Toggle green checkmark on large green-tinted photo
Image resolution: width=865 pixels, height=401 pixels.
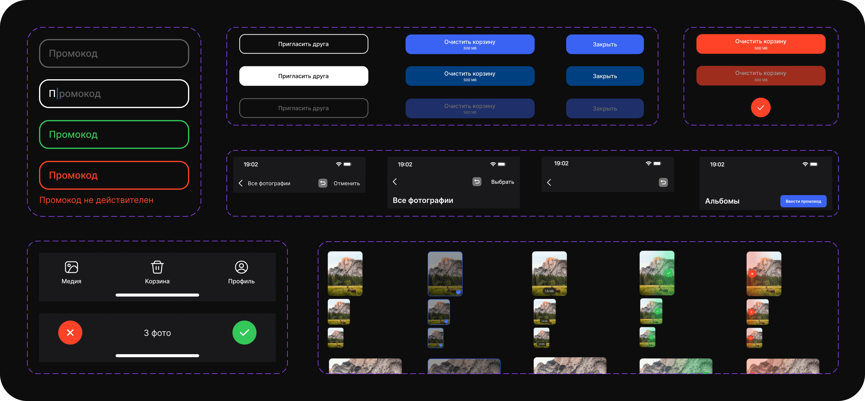click(x=669, y=273)
